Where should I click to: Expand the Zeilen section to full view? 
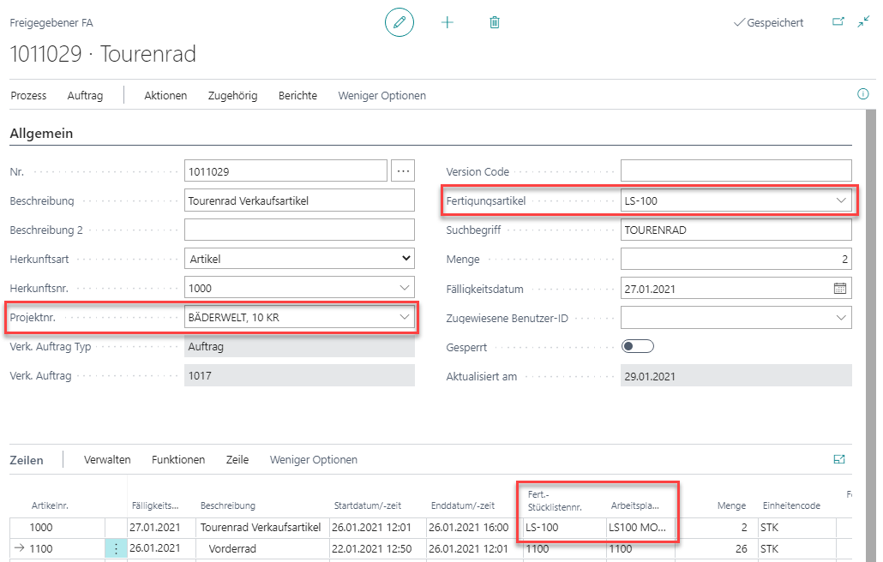(x=839, y=459)
